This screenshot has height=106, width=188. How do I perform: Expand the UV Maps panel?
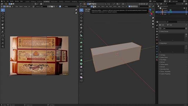(x=163, y=55)
